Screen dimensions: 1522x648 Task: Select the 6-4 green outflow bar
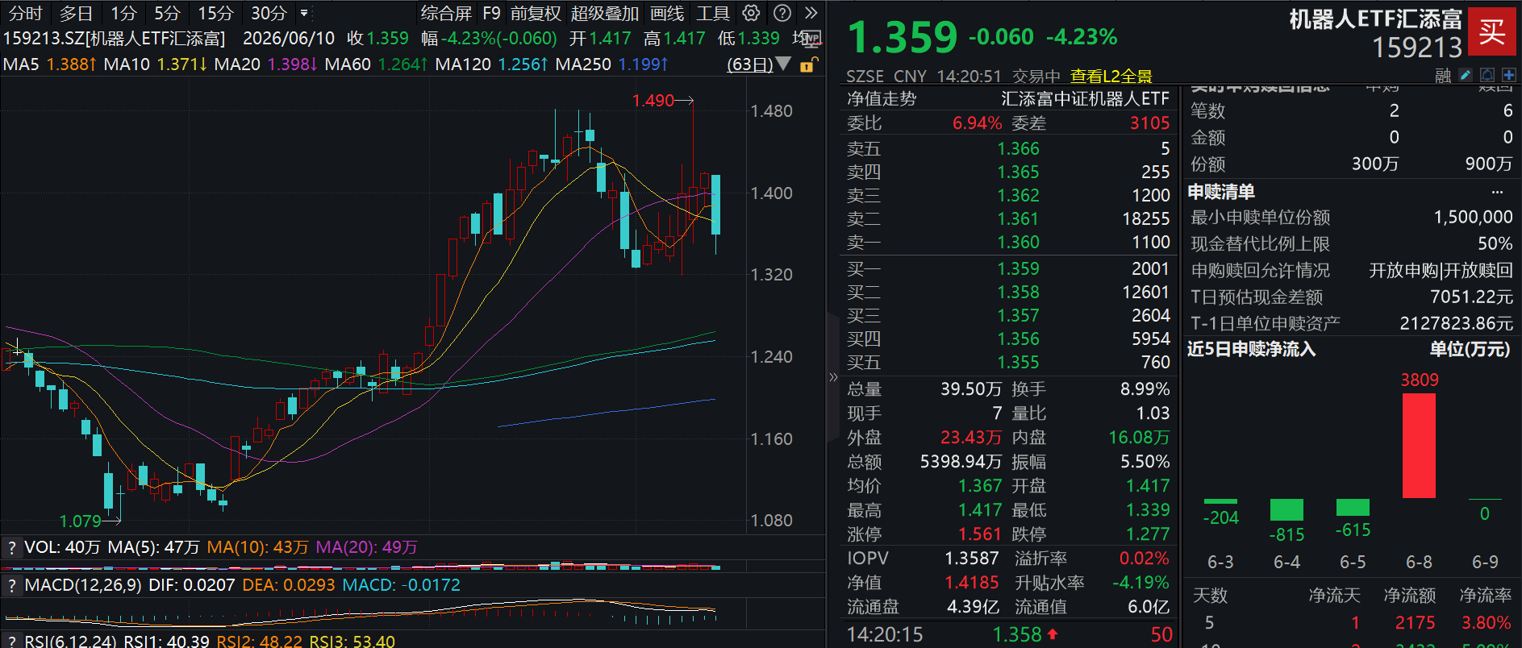(1286, 509)
